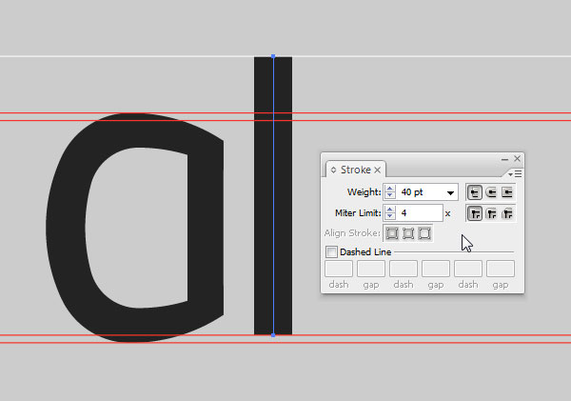This screenshot has height=401, width=571.
Task: Minimize the Stroke panel window
Action: point(504,159)
